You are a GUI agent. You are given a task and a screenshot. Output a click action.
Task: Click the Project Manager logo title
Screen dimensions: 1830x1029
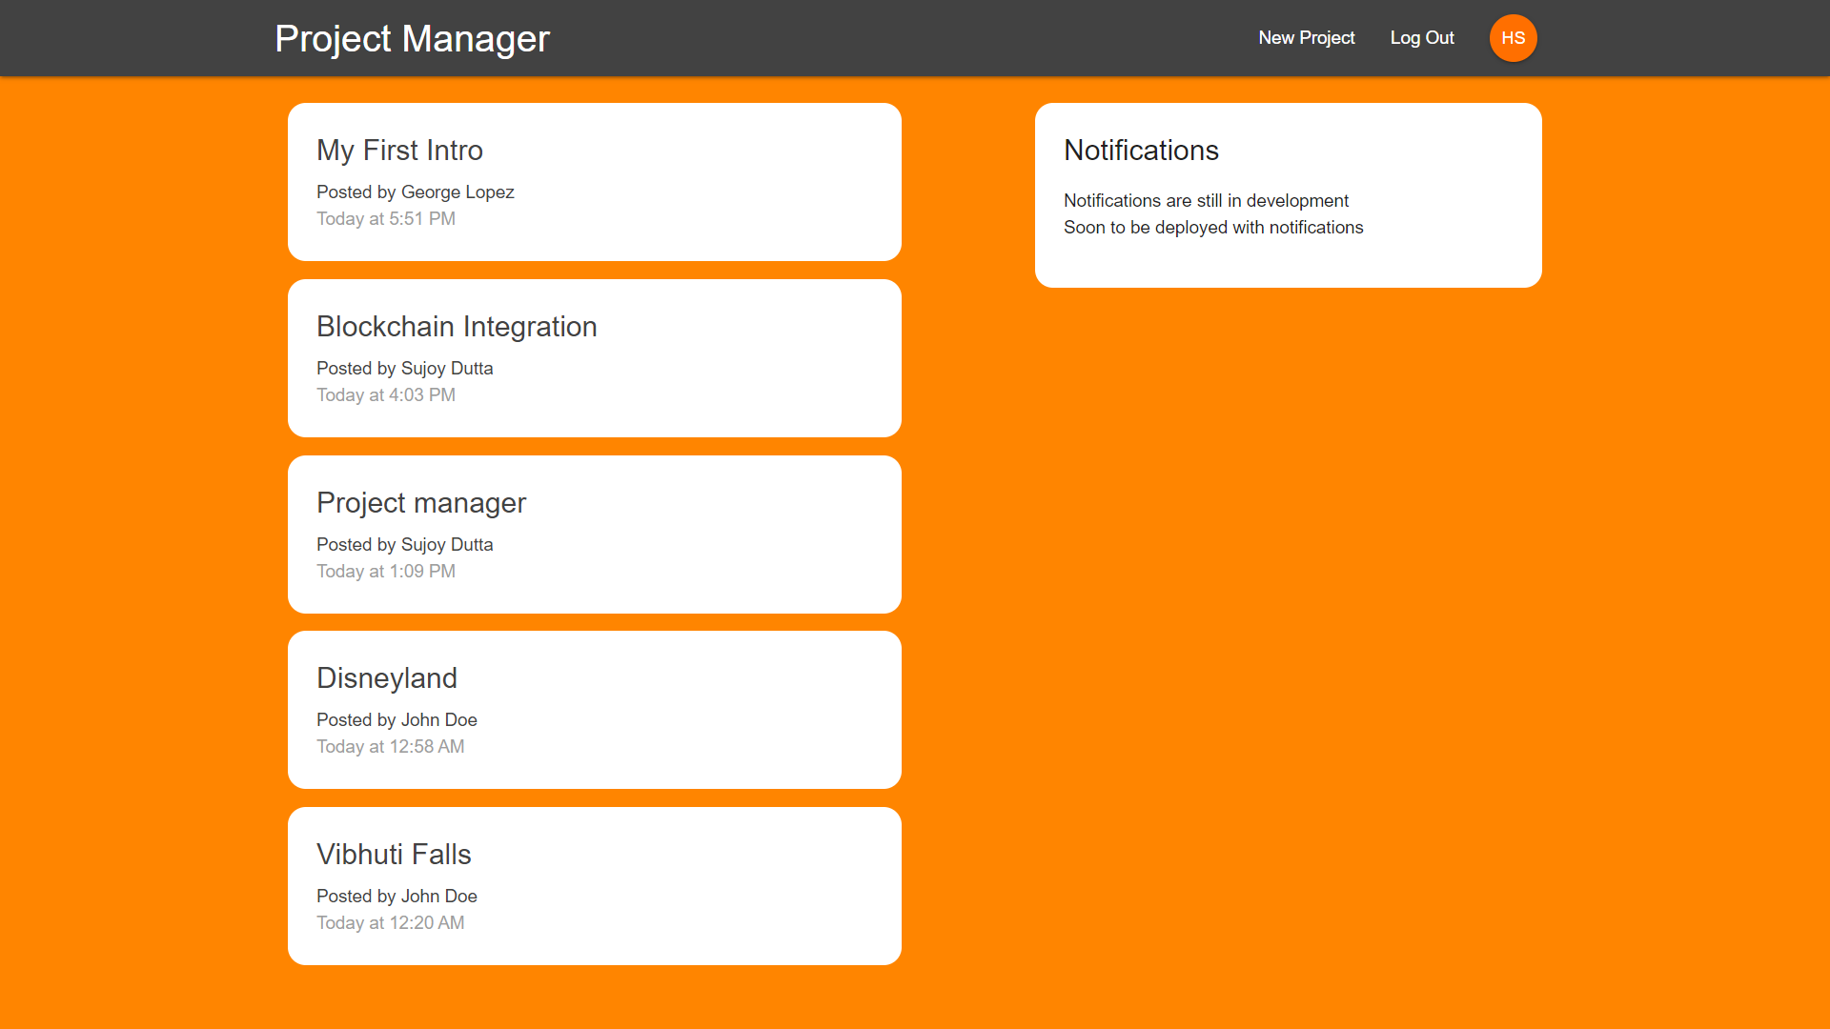(412, 39)
